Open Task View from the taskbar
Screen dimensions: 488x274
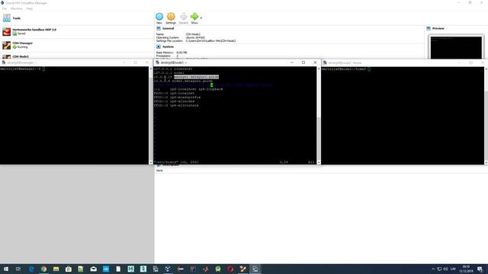[18, 269]
